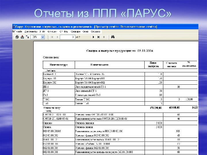Jump to last page arrow

[x=99, y=37]
